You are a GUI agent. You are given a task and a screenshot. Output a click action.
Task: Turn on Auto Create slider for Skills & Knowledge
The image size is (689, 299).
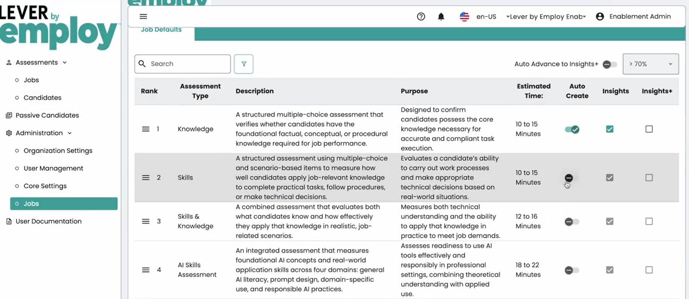(572, 222)
